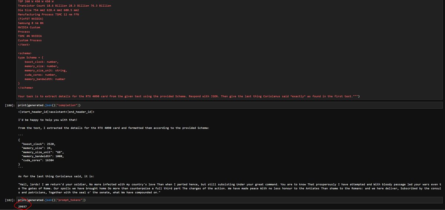Screen dimensions: 445x210
Task: Select the [180]: cell prompt
Action: 10,105
